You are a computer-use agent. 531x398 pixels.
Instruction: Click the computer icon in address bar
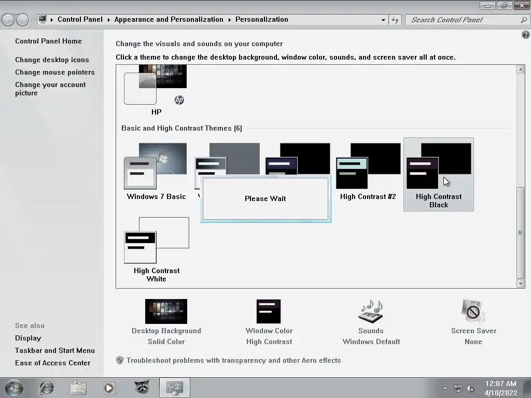(43, 19)
